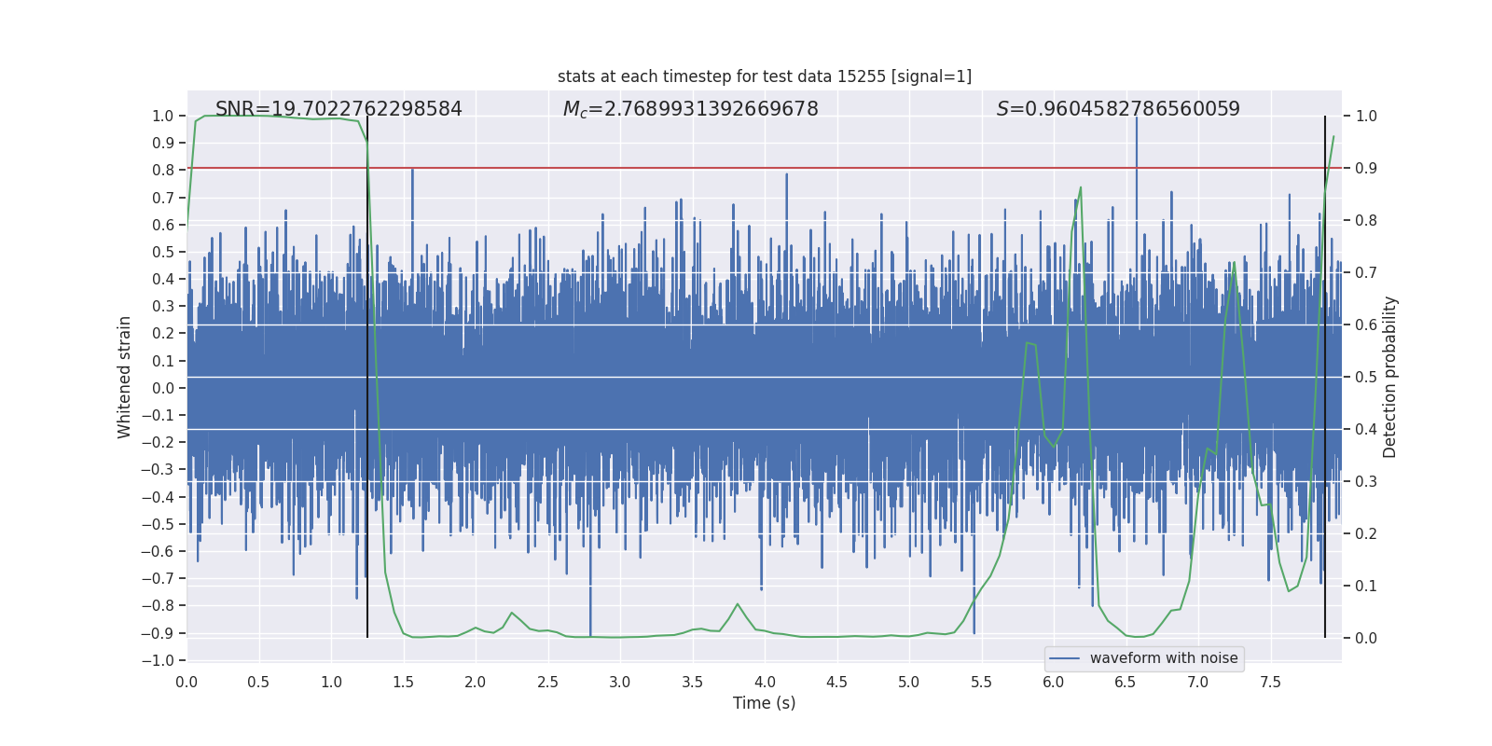Click the red horizontal threshold line
The width and height of the screenshot is (1492, 746).
point(653,168)
